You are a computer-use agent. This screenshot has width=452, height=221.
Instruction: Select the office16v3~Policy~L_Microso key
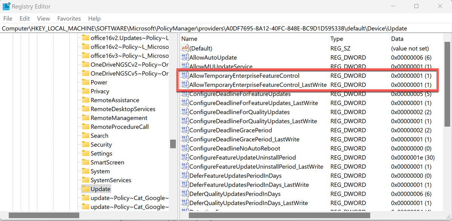point(129,56)
